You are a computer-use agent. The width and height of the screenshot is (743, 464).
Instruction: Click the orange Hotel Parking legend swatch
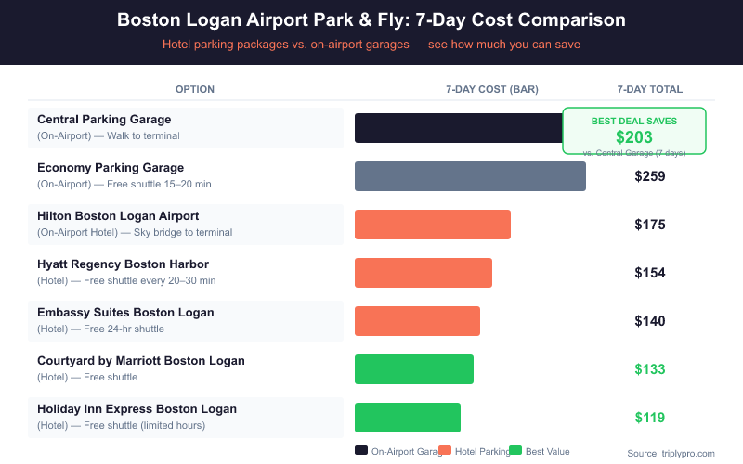click(445, 451)
